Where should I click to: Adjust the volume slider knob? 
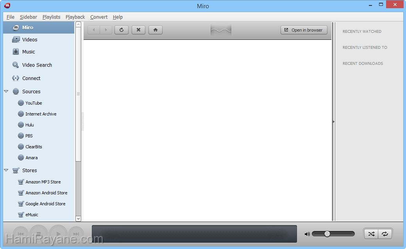(327, 234)
